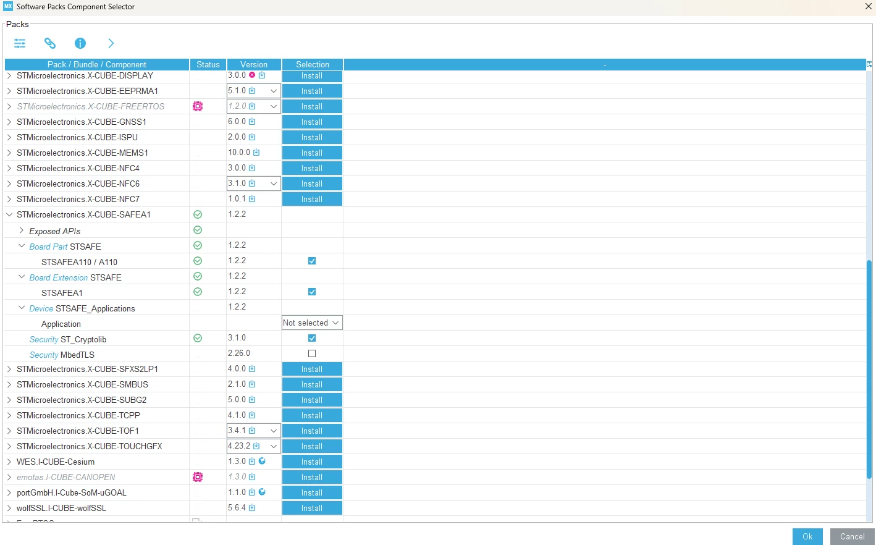Click the download icon next to I-CUBE-Cesium 1.3.0
876x545 pixels.
(x=252, y=462)
